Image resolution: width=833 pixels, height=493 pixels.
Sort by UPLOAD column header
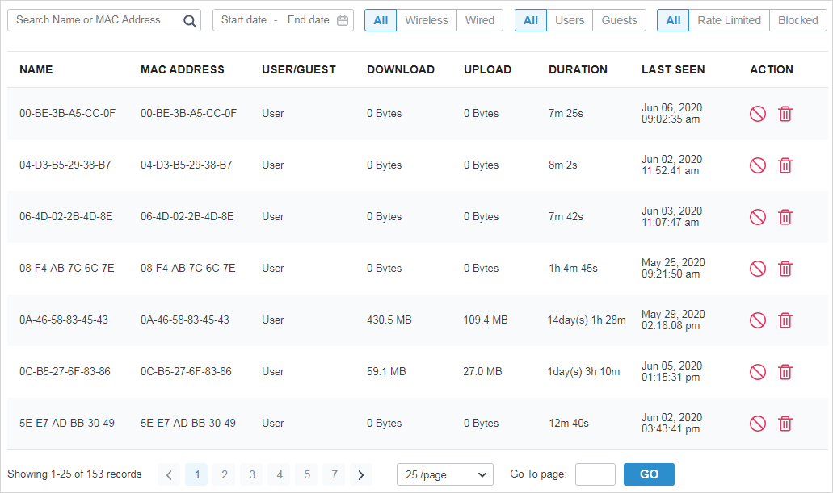(487, 69)
